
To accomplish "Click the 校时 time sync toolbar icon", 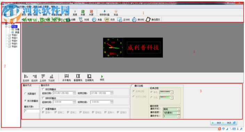I will tap(67, 13).
